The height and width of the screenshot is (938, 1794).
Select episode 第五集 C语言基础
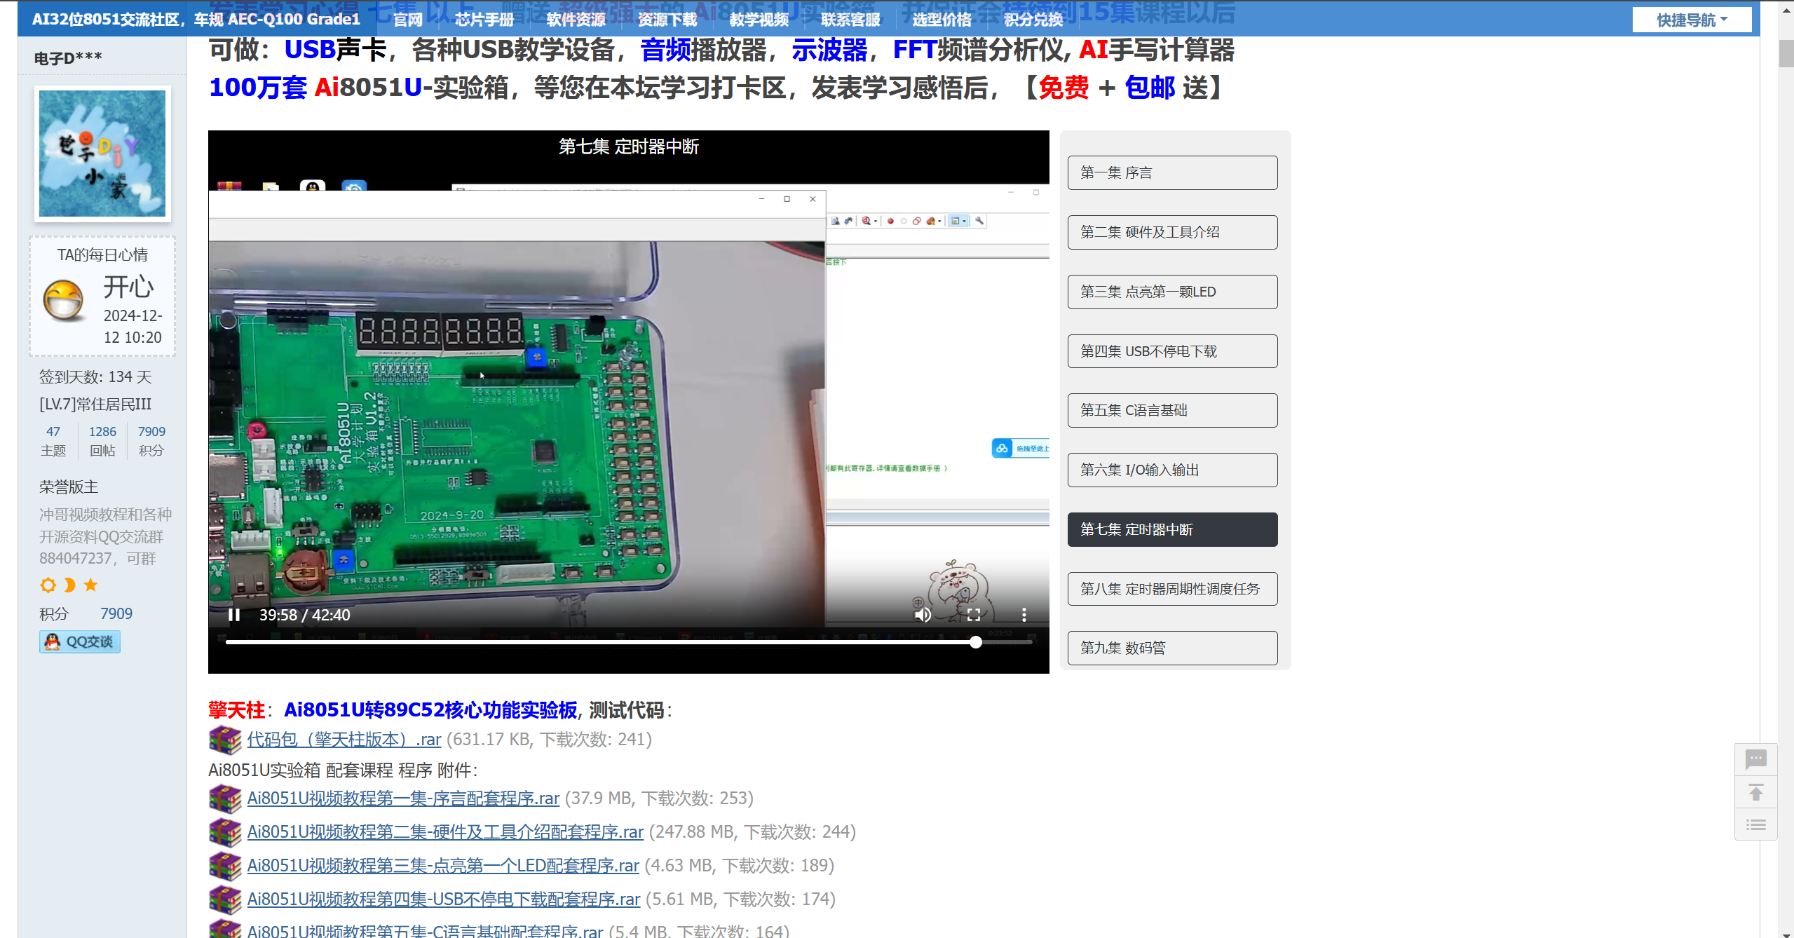1172,410
